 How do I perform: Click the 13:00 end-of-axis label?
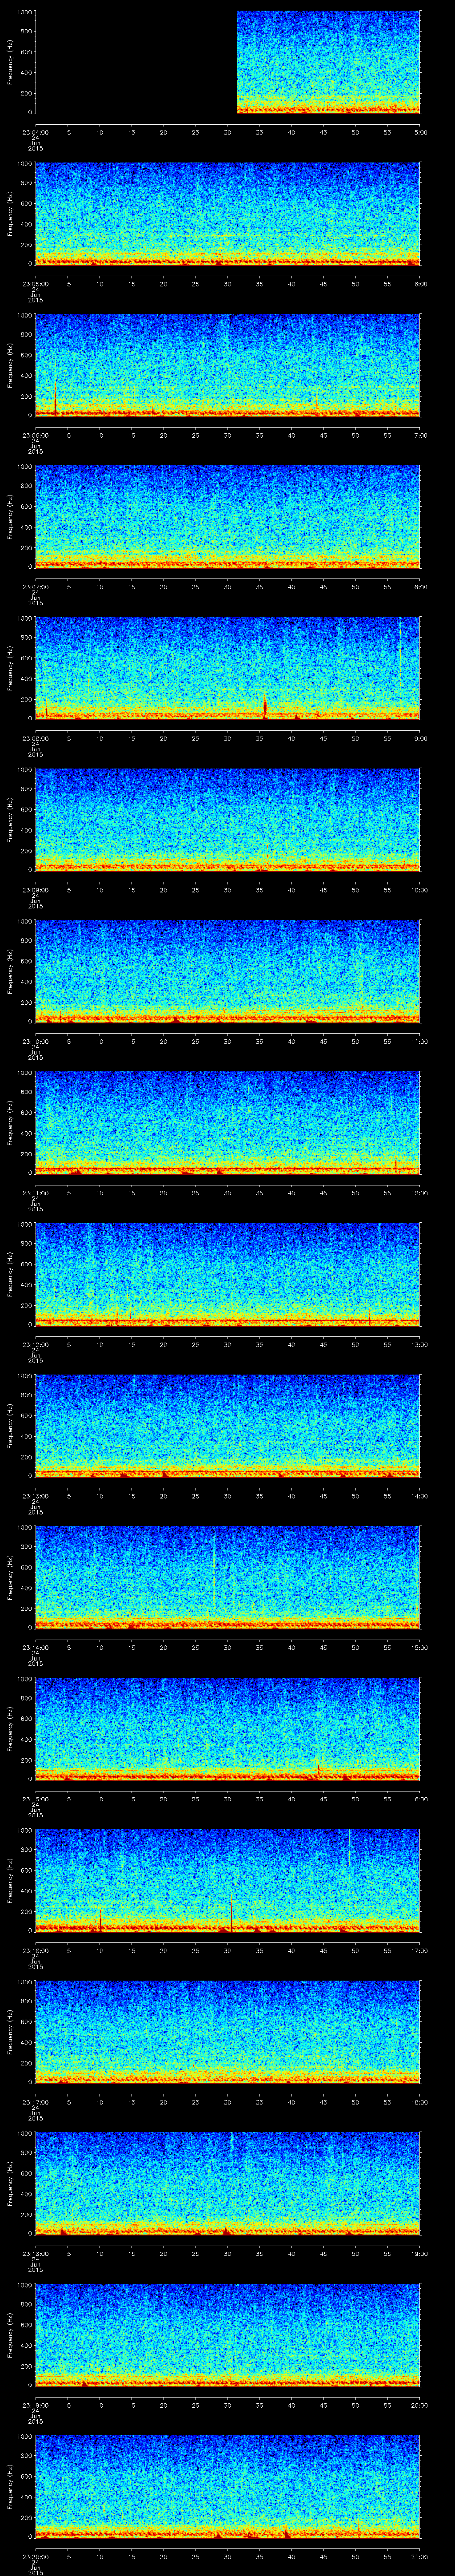(x=419, y=1344)
